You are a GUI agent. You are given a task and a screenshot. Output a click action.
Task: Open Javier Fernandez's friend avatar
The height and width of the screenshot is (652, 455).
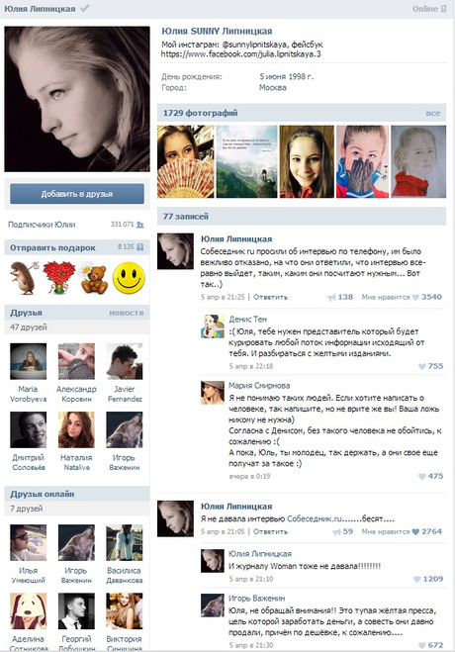[x=125, y=361]
